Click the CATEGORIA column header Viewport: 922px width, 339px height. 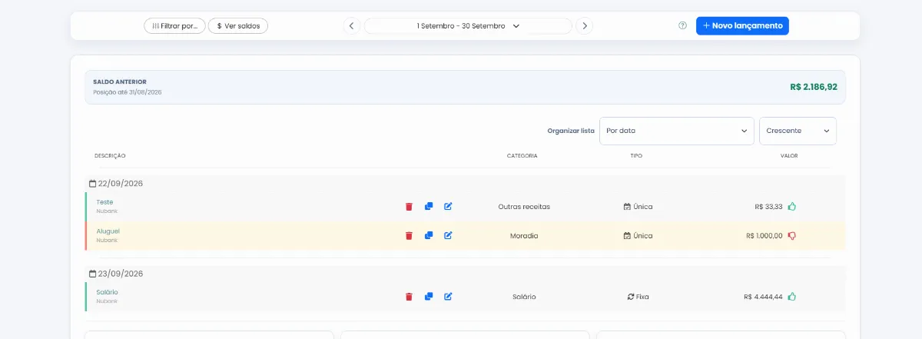point(522,156)
